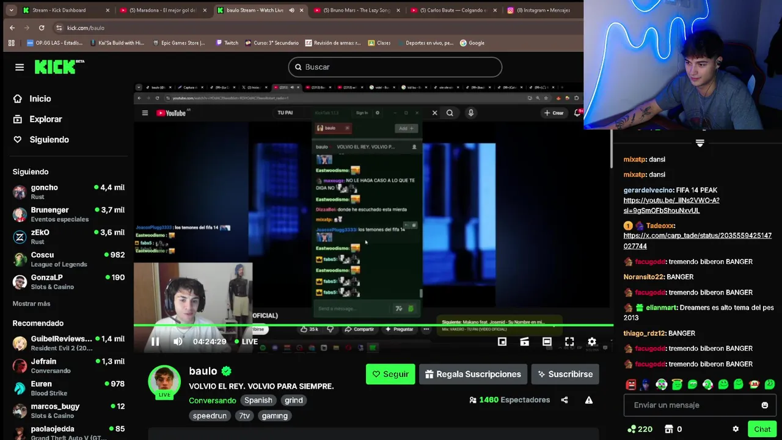Open Brunenger's followed channel
Screen dimensions: 782x440
point(68,215)
